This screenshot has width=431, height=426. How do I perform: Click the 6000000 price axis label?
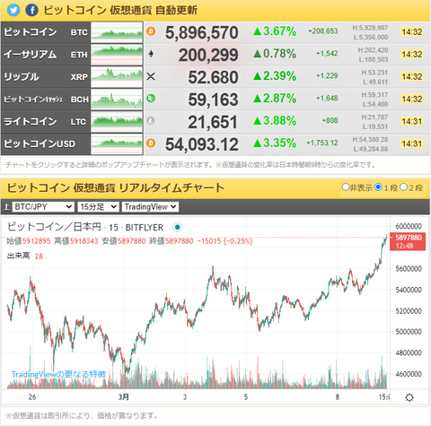tap(409, 226)
